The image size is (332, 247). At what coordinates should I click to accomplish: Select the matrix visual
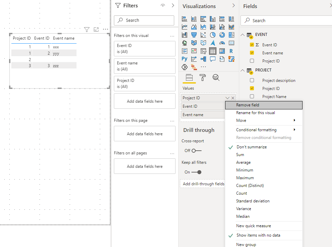222,51
